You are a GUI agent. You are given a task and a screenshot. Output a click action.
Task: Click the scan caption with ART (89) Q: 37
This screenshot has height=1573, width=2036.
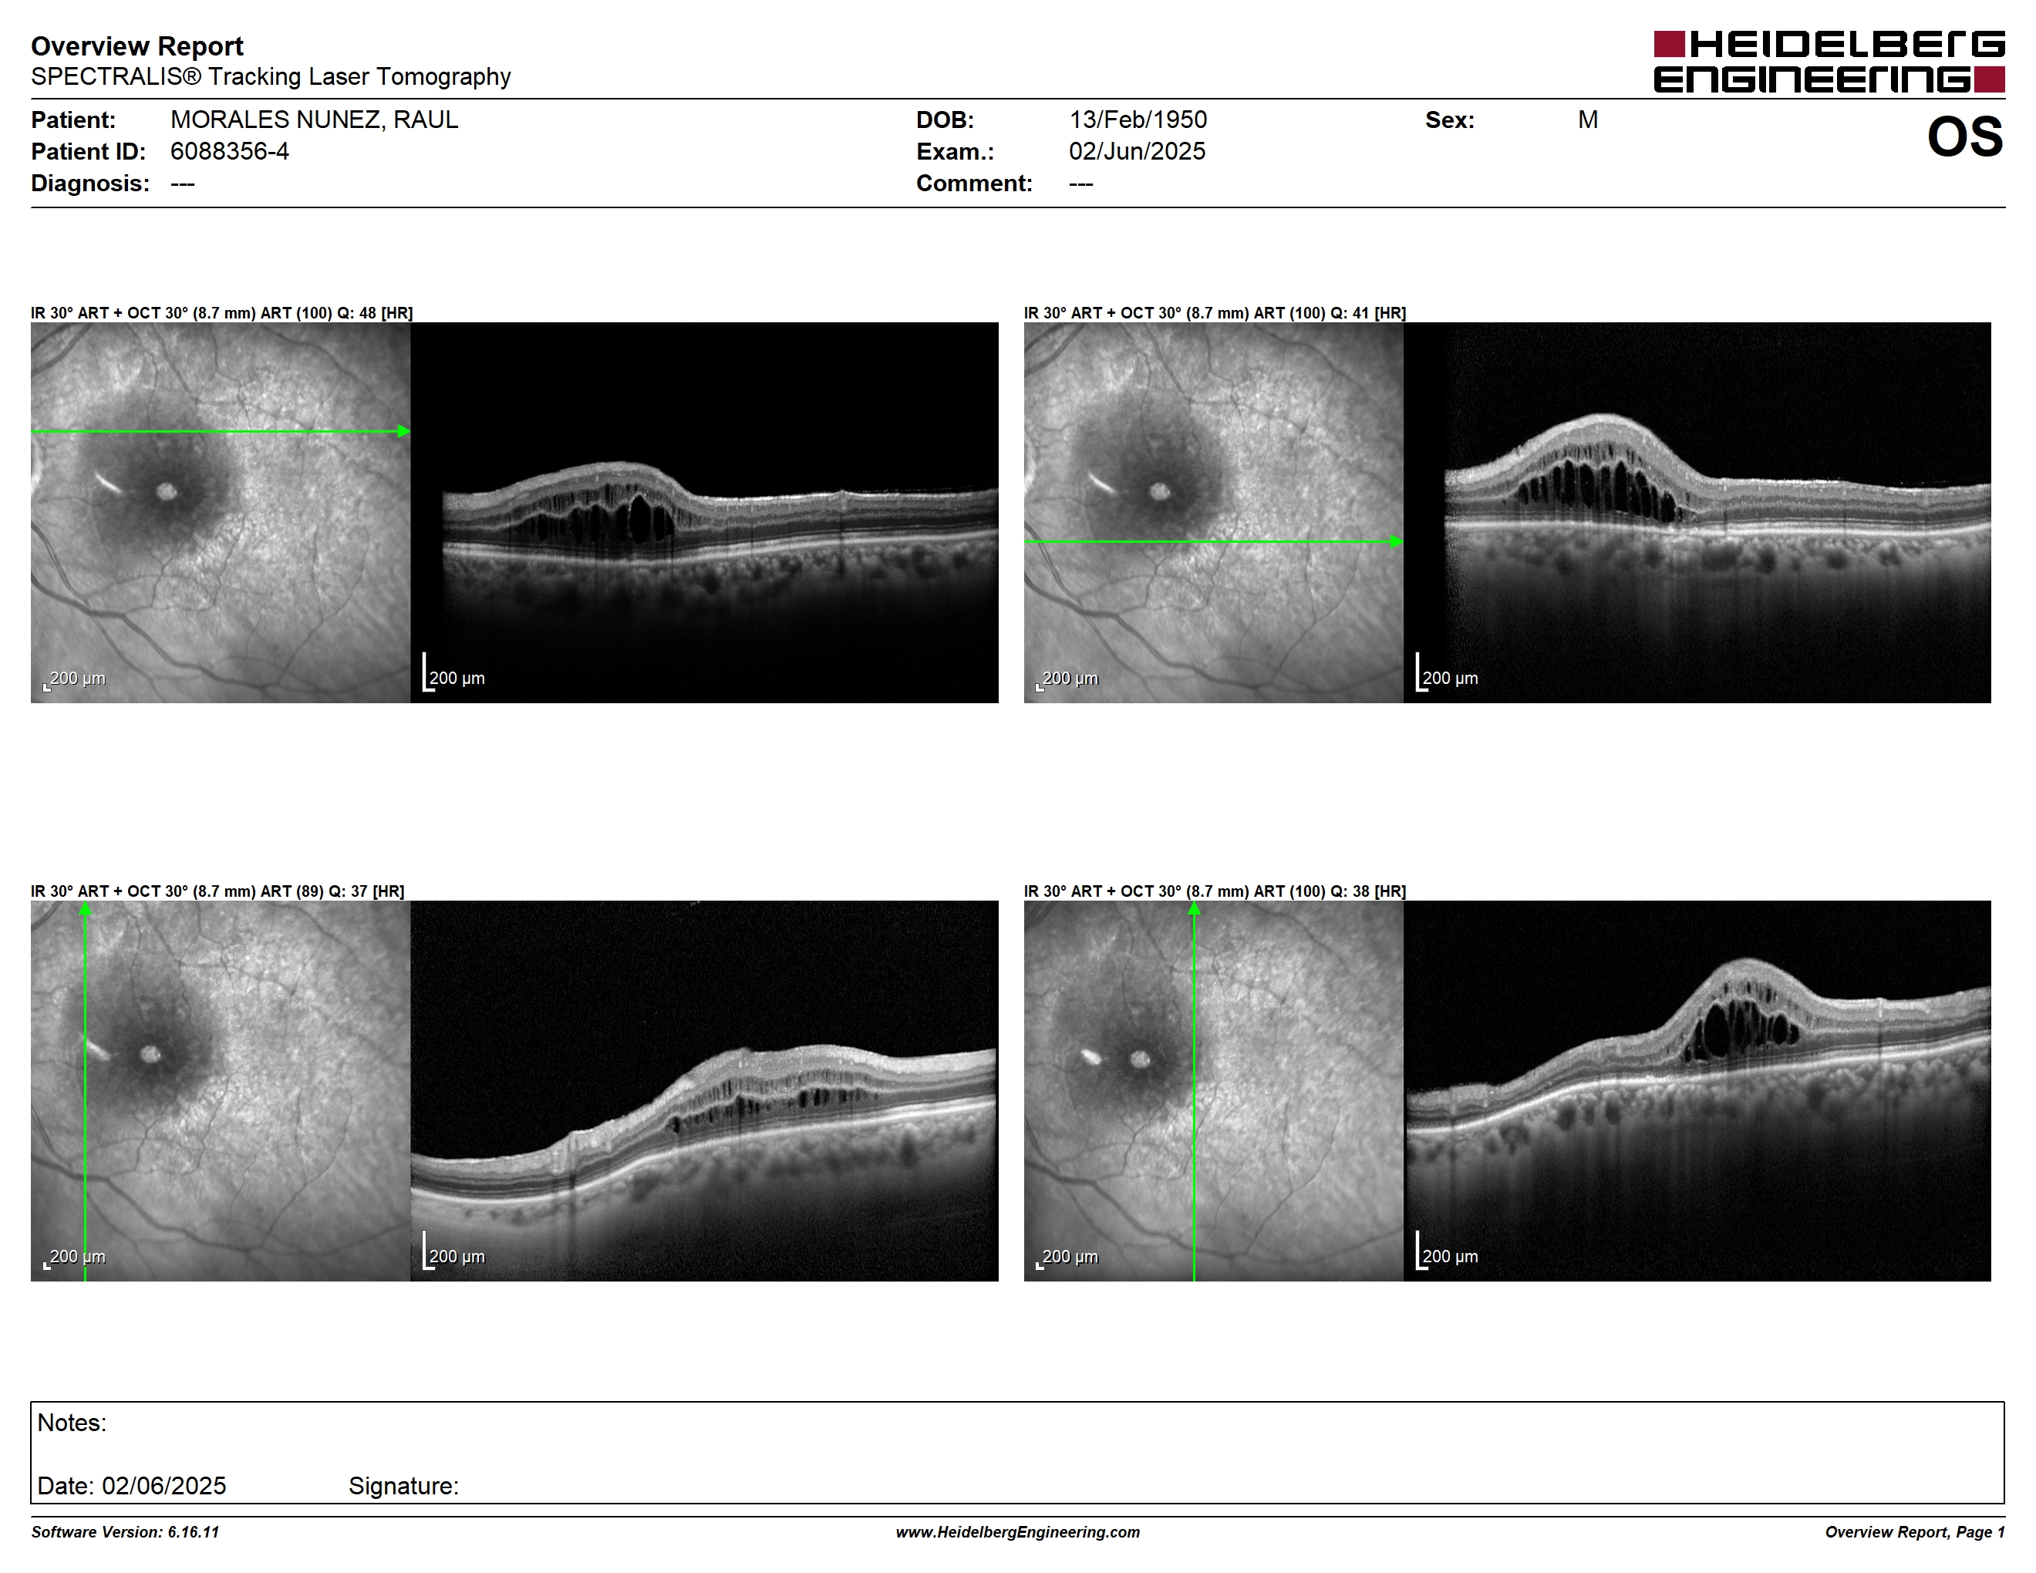pyautogui.click(x=217, y=891)
